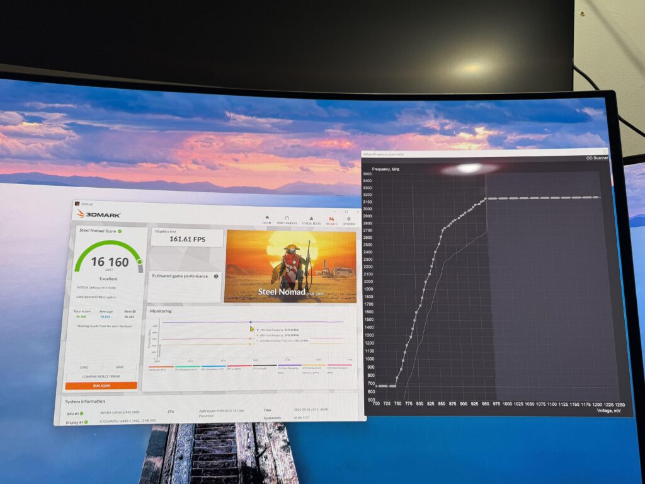Toggle the GPU Temperature legend series

pyautogui.click(x=213, y=367)
